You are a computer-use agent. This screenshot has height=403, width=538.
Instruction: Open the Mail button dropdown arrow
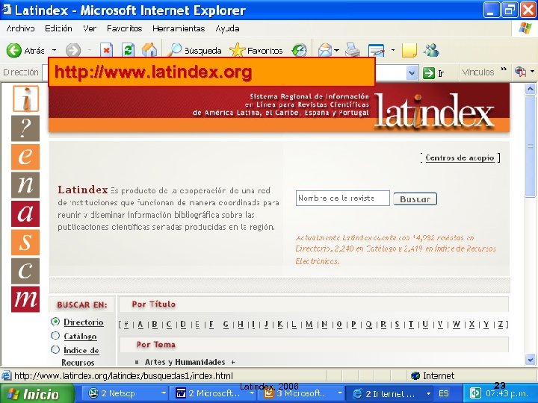coord(336,51)
